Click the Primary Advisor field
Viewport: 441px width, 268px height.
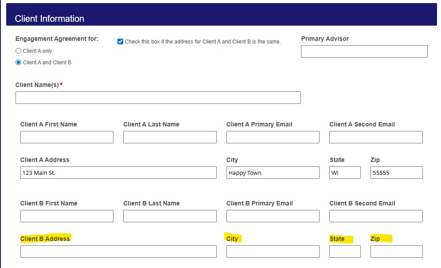point(364,51)
